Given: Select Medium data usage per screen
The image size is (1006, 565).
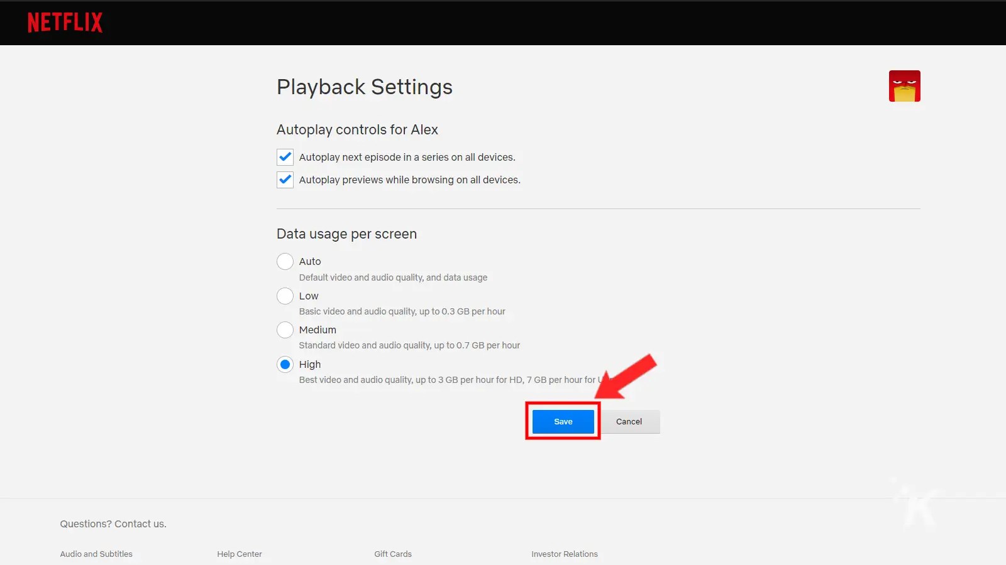Looking at the screenshot, I should tap(285, 330).
